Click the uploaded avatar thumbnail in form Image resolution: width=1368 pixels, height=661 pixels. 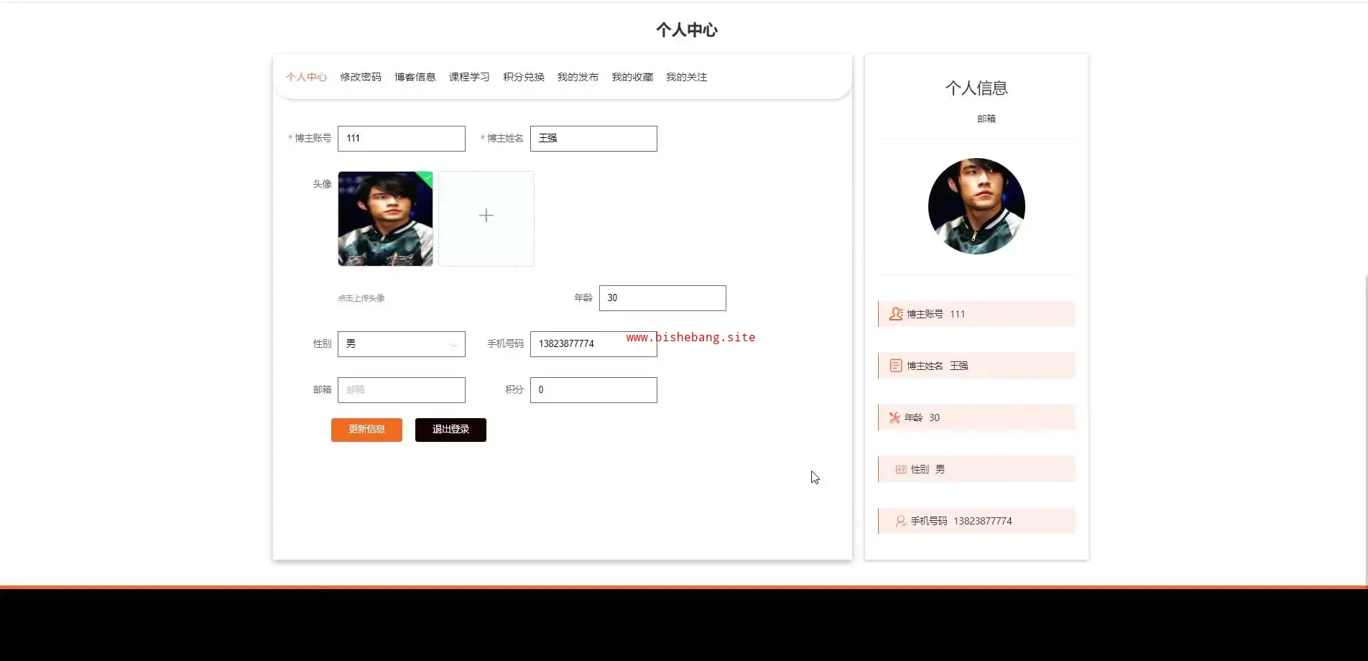coord(385,218)
